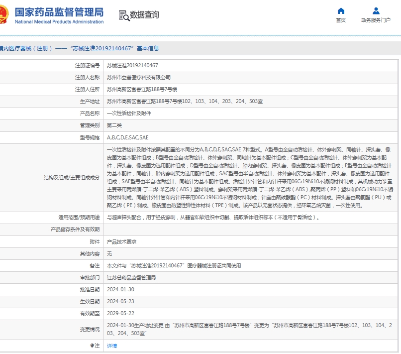Click the 变更情况 change record text
401x354 pixels.
[x=249, y=329]
